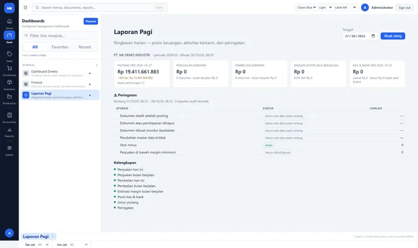The height and width of the screenshot is (248, 418).
Task: Open the Inv cat dropdown
Action: tap(79, 245)
